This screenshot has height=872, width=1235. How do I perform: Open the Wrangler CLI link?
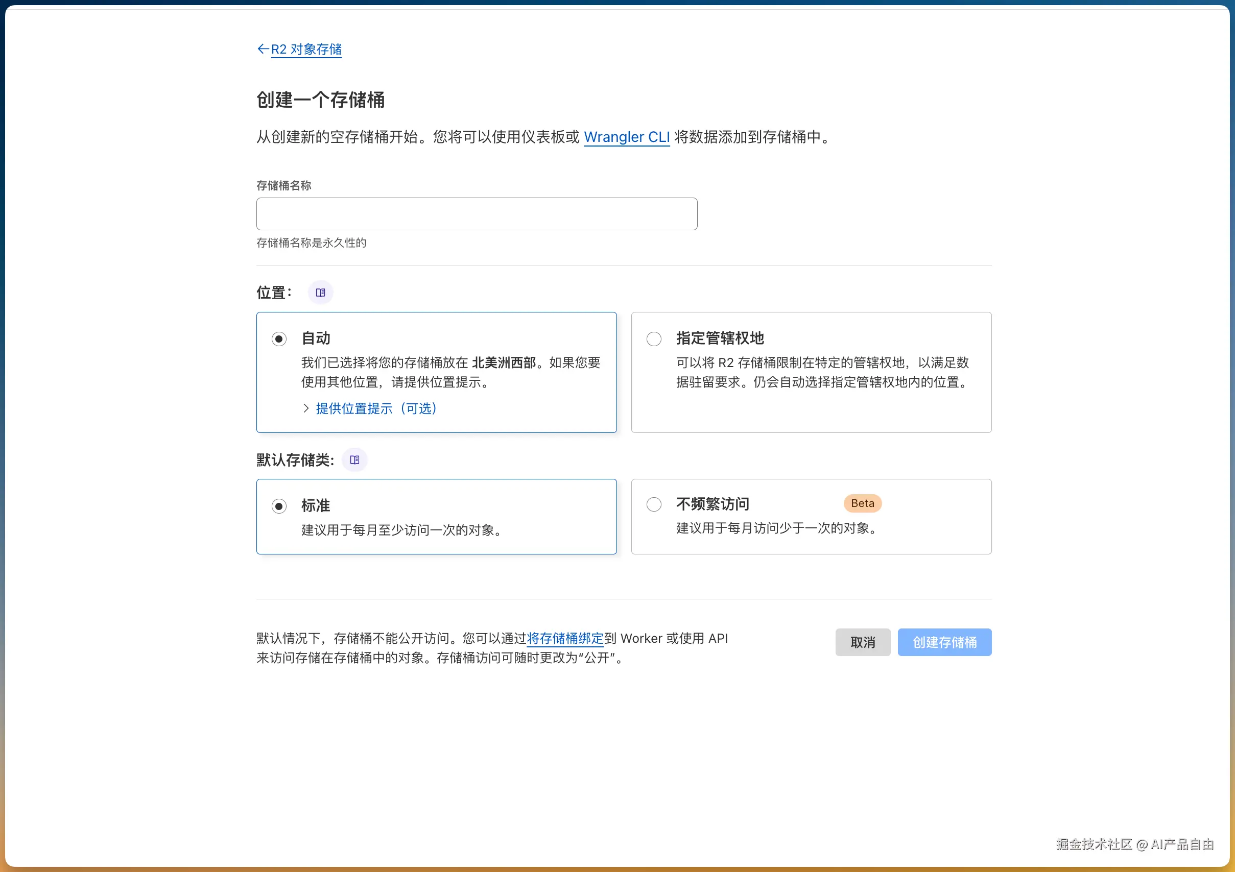[x=627, y=137]
